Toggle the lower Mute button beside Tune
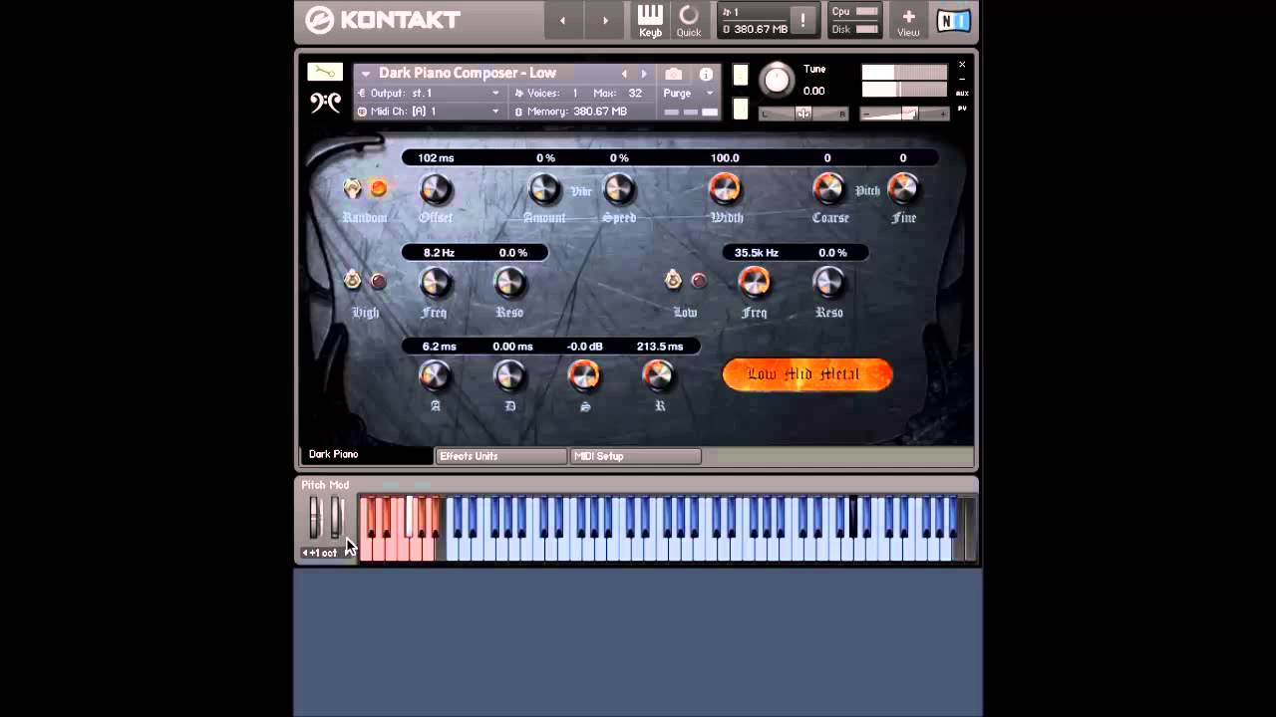The height and width of the screenshot is (717, 1276). pos(741,109)
